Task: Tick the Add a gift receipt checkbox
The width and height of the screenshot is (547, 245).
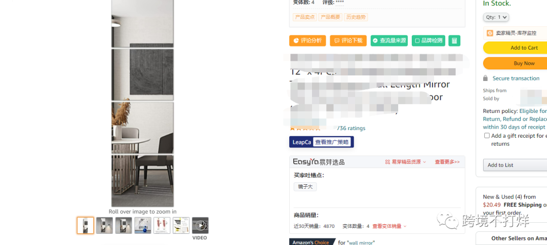Action: coord(487,136)
